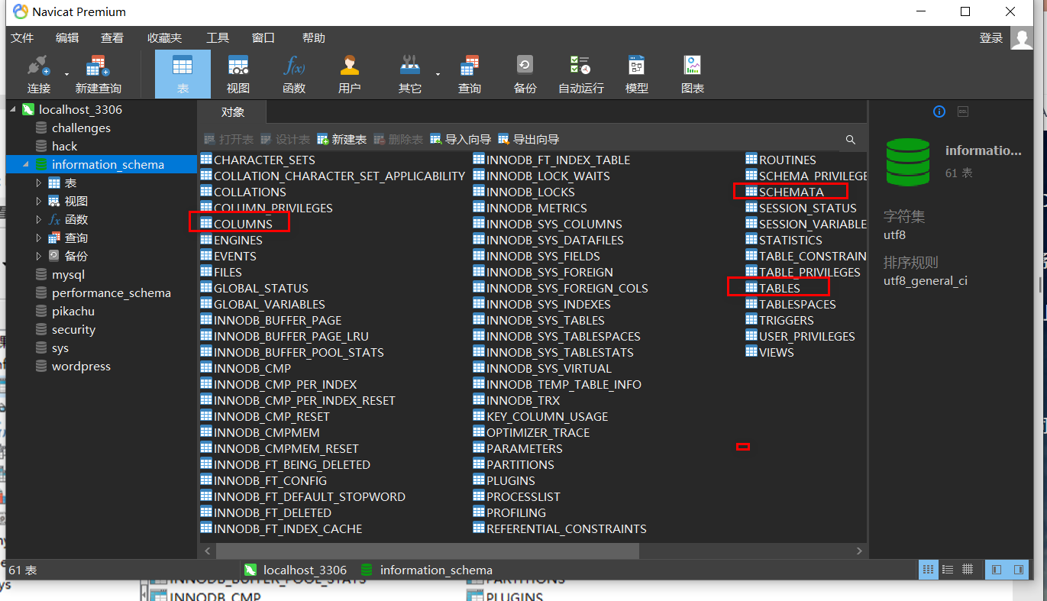Toggle left navigation pane visibility button
1047x601 pixels.
point(997,570)
